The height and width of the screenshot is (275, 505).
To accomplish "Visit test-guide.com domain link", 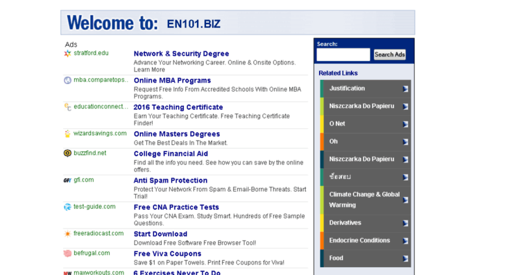I will click(94, 206).
